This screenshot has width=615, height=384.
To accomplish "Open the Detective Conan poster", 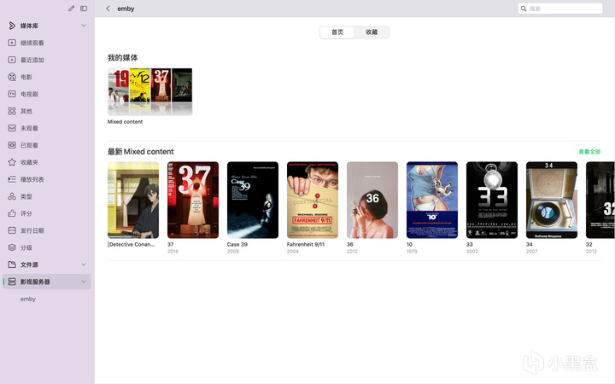I will [133, 200].
